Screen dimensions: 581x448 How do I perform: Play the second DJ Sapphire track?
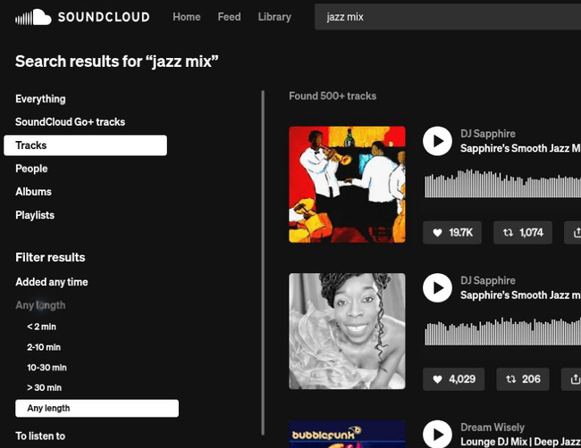click(x=437, y=288)
